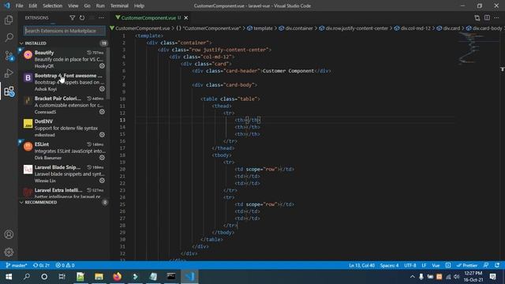Open errors and warnings count
The image size is (505, 284).
(x=65, y=265)
